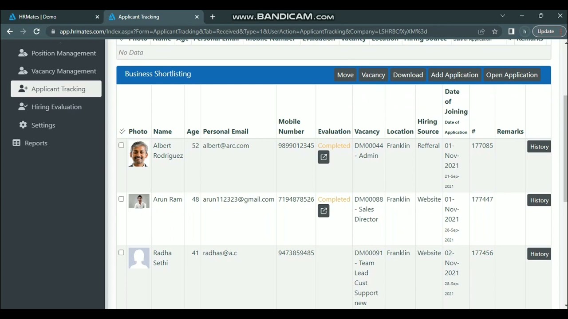
Task: Select Applicant Tracking sidebar item
Action: tap(56, 89)
